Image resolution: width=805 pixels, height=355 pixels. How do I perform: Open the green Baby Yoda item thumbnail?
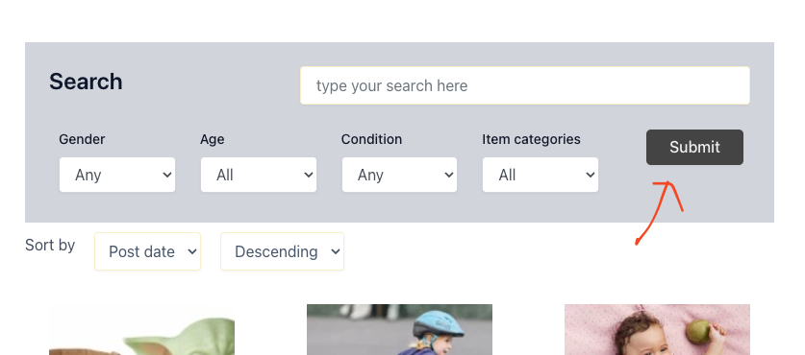(x=141, y=329)
